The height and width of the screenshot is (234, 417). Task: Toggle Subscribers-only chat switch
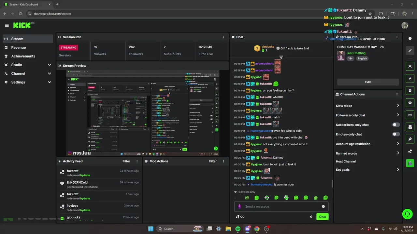pyautogui.click(x=396, y=125)
